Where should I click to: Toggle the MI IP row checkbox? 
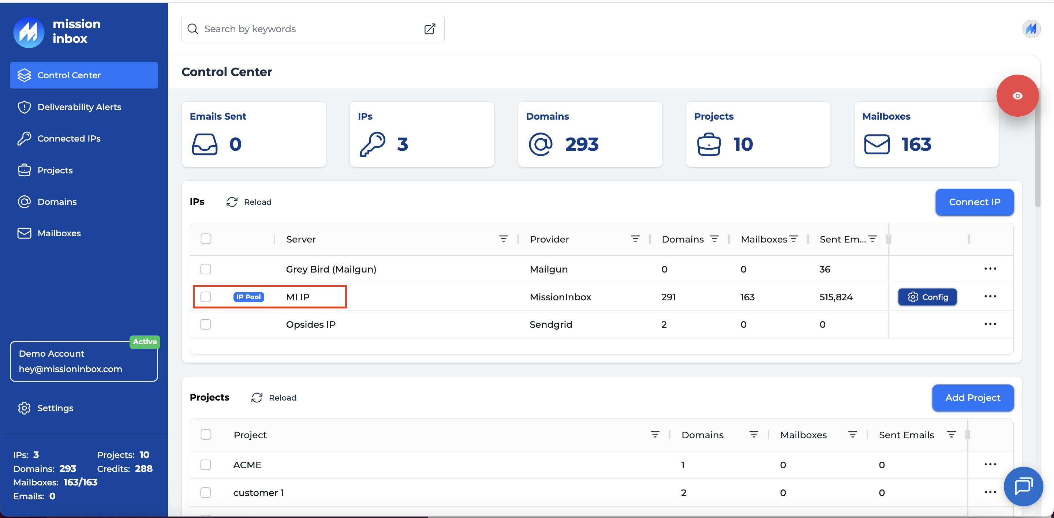point(206,297)
